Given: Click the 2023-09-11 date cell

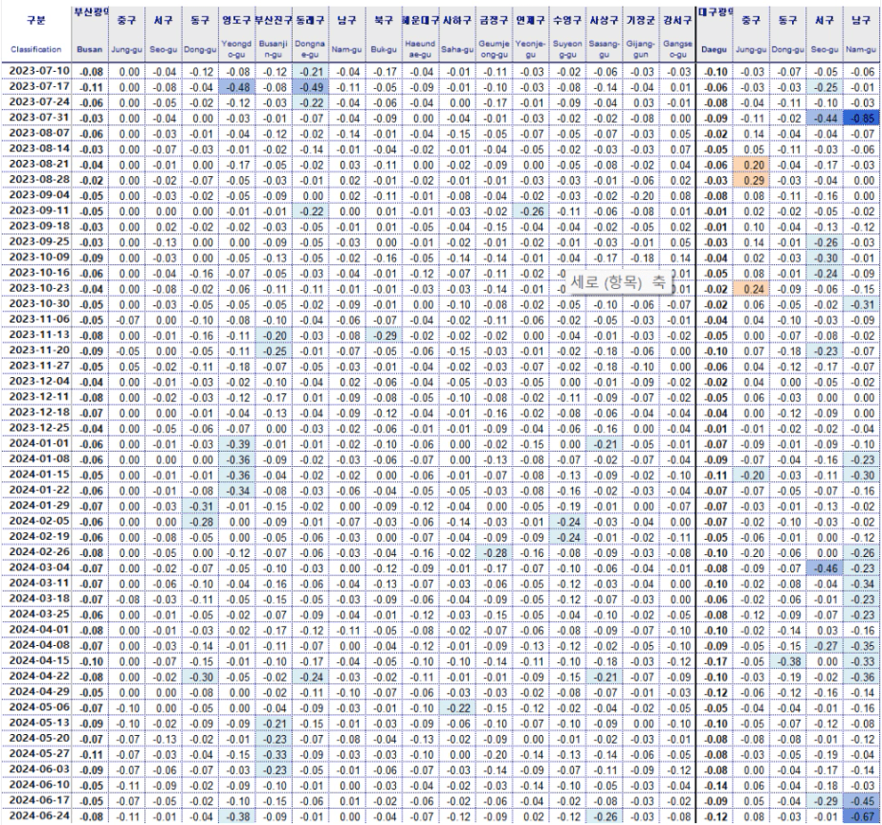Looking at the screenshot, I should (x=39, y=211).
